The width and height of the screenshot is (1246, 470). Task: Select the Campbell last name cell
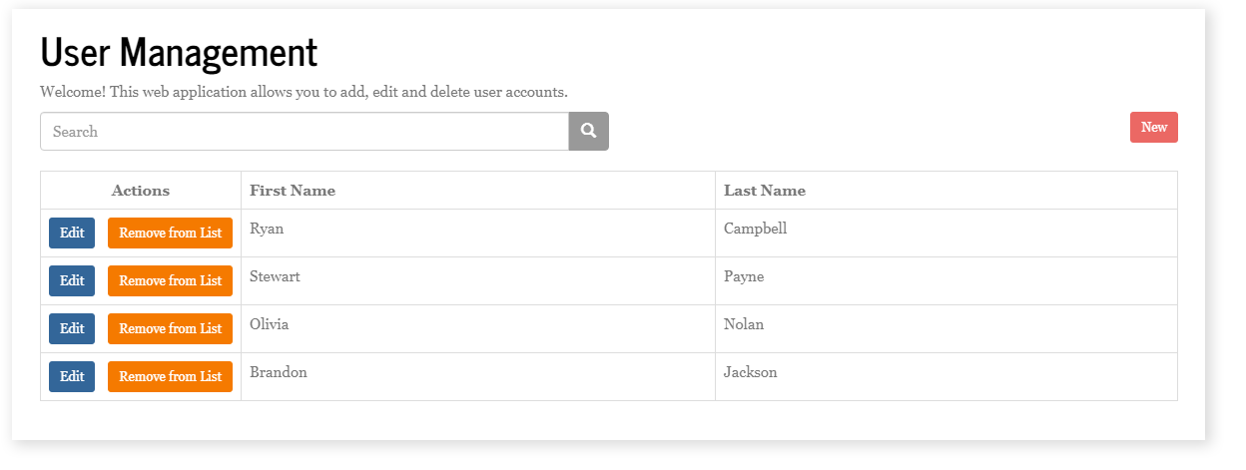[755, 229]
